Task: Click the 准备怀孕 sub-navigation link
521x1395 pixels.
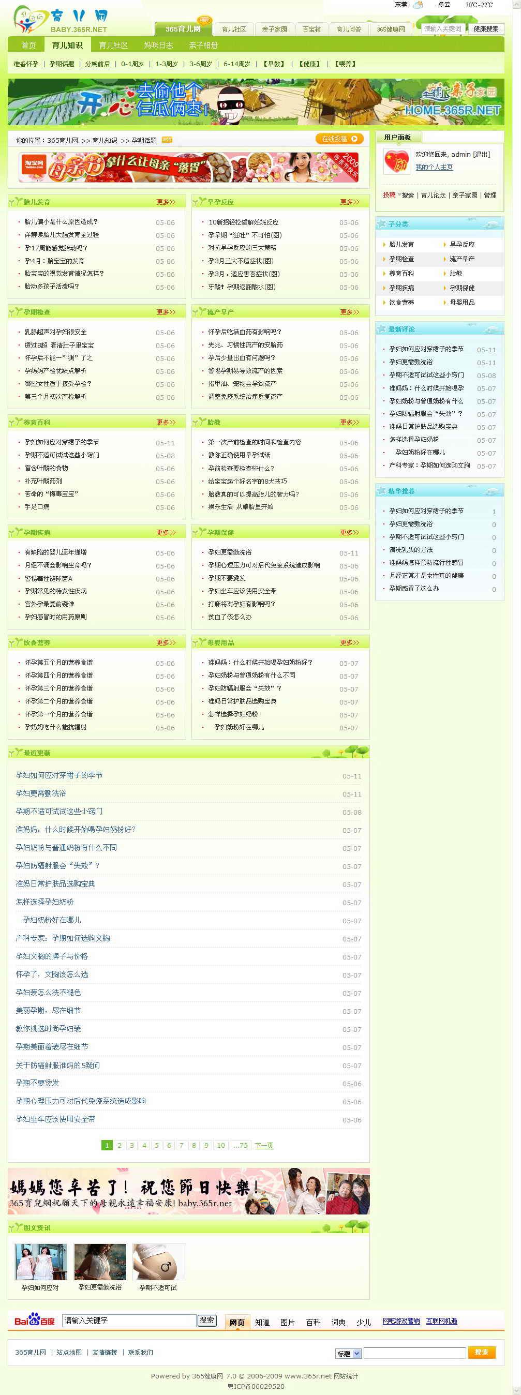Action: 26,64
